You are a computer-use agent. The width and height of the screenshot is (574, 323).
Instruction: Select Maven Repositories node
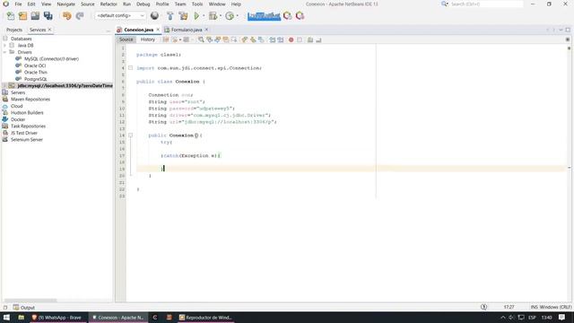click(30, 100)
